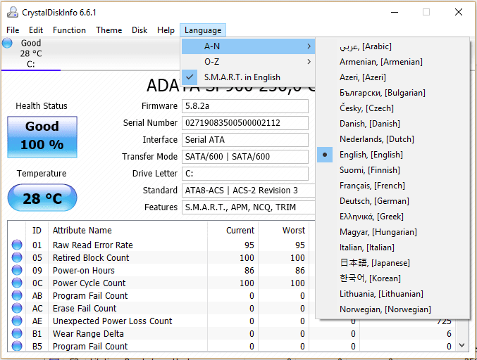The height and width of the screenshot is (360, 477).
Task: Click the status orb for Erase Fail Count
Action: (17, 309)
